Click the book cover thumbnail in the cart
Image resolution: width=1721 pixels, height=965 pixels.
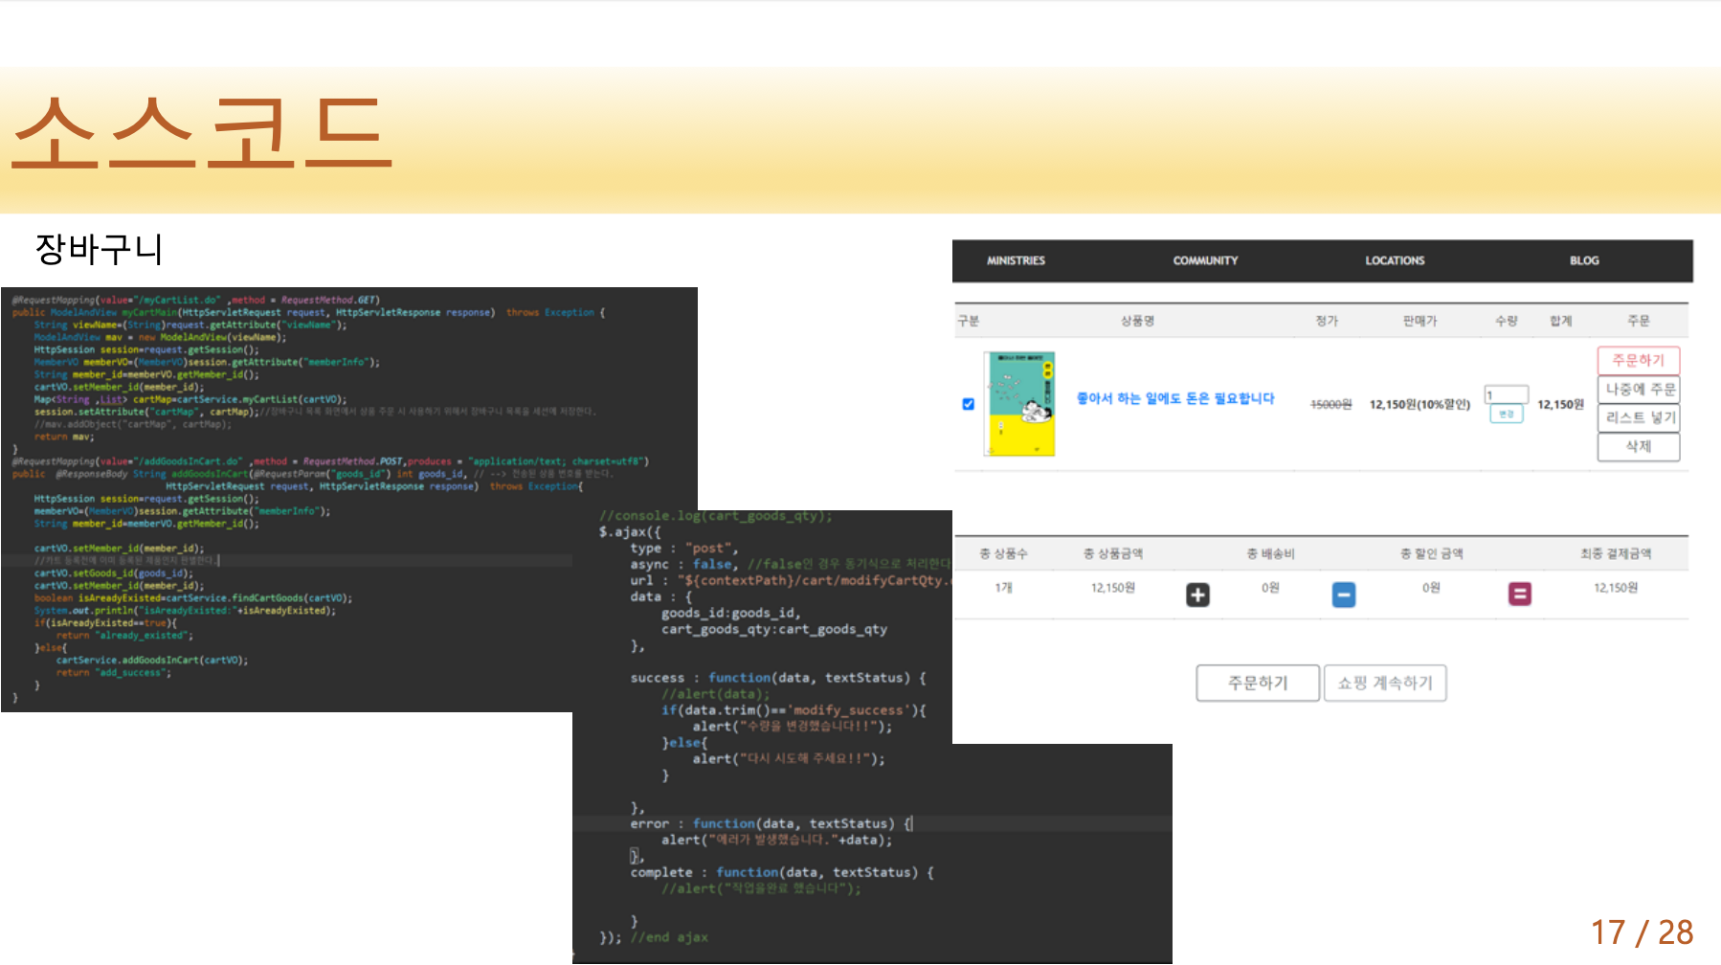tap(1019, 403)
